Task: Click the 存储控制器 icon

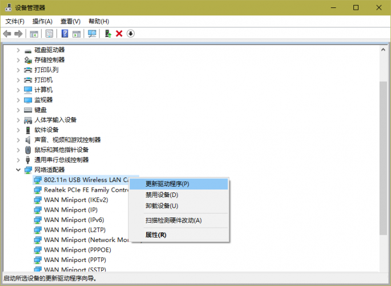Action: tap(28, 60)
